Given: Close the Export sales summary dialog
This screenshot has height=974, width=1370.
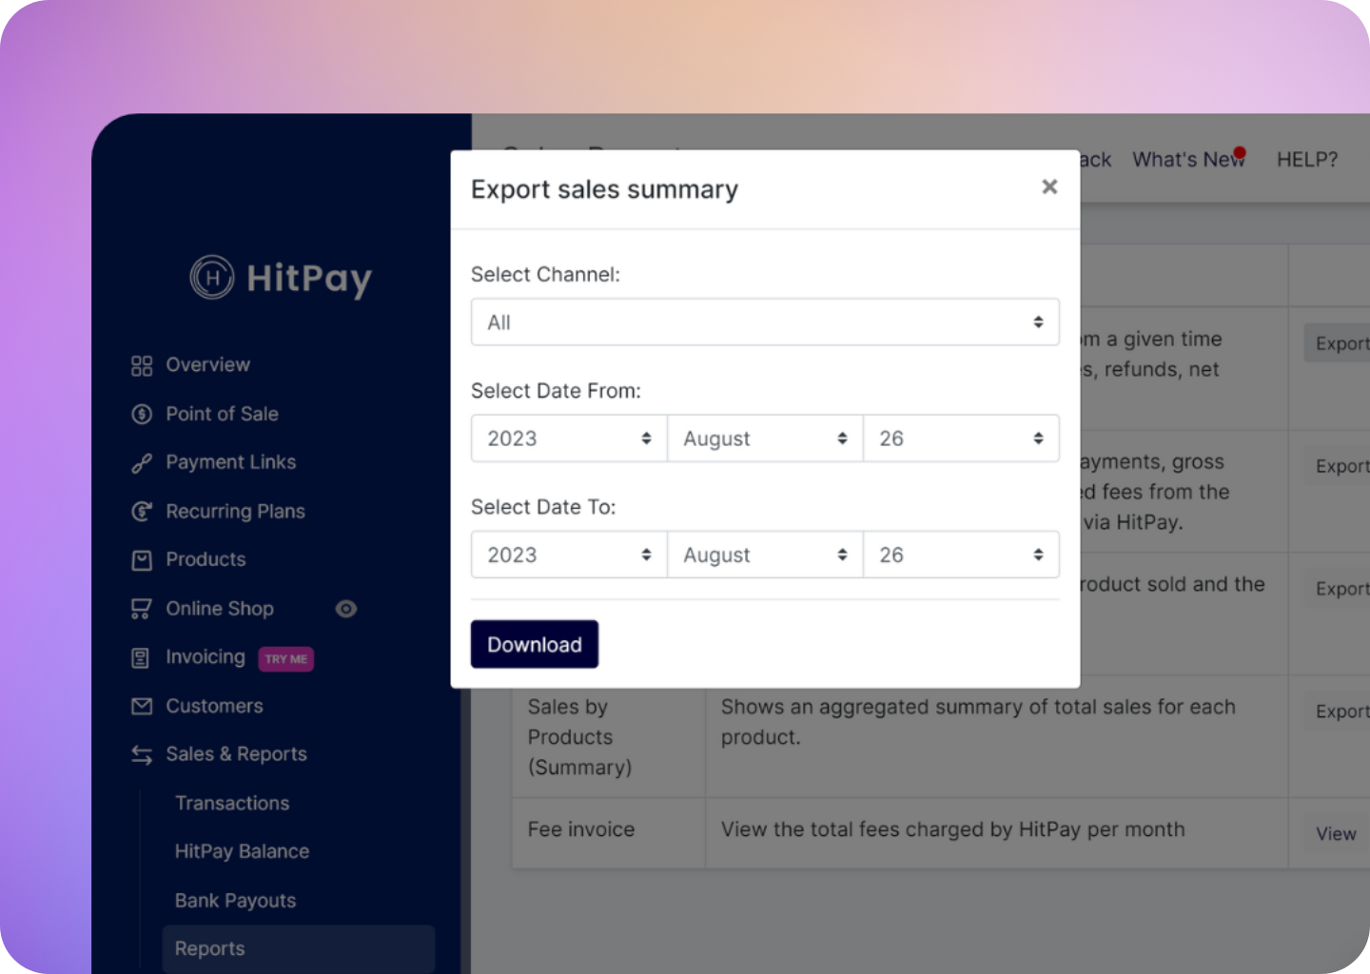Looking at the screenshot, I should 1049,186.
